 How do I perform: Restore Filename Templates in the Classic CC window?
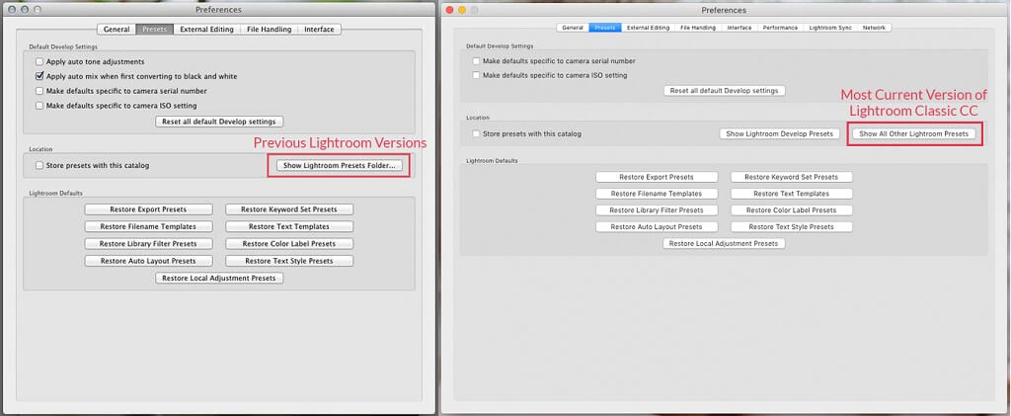click(657, 194)
